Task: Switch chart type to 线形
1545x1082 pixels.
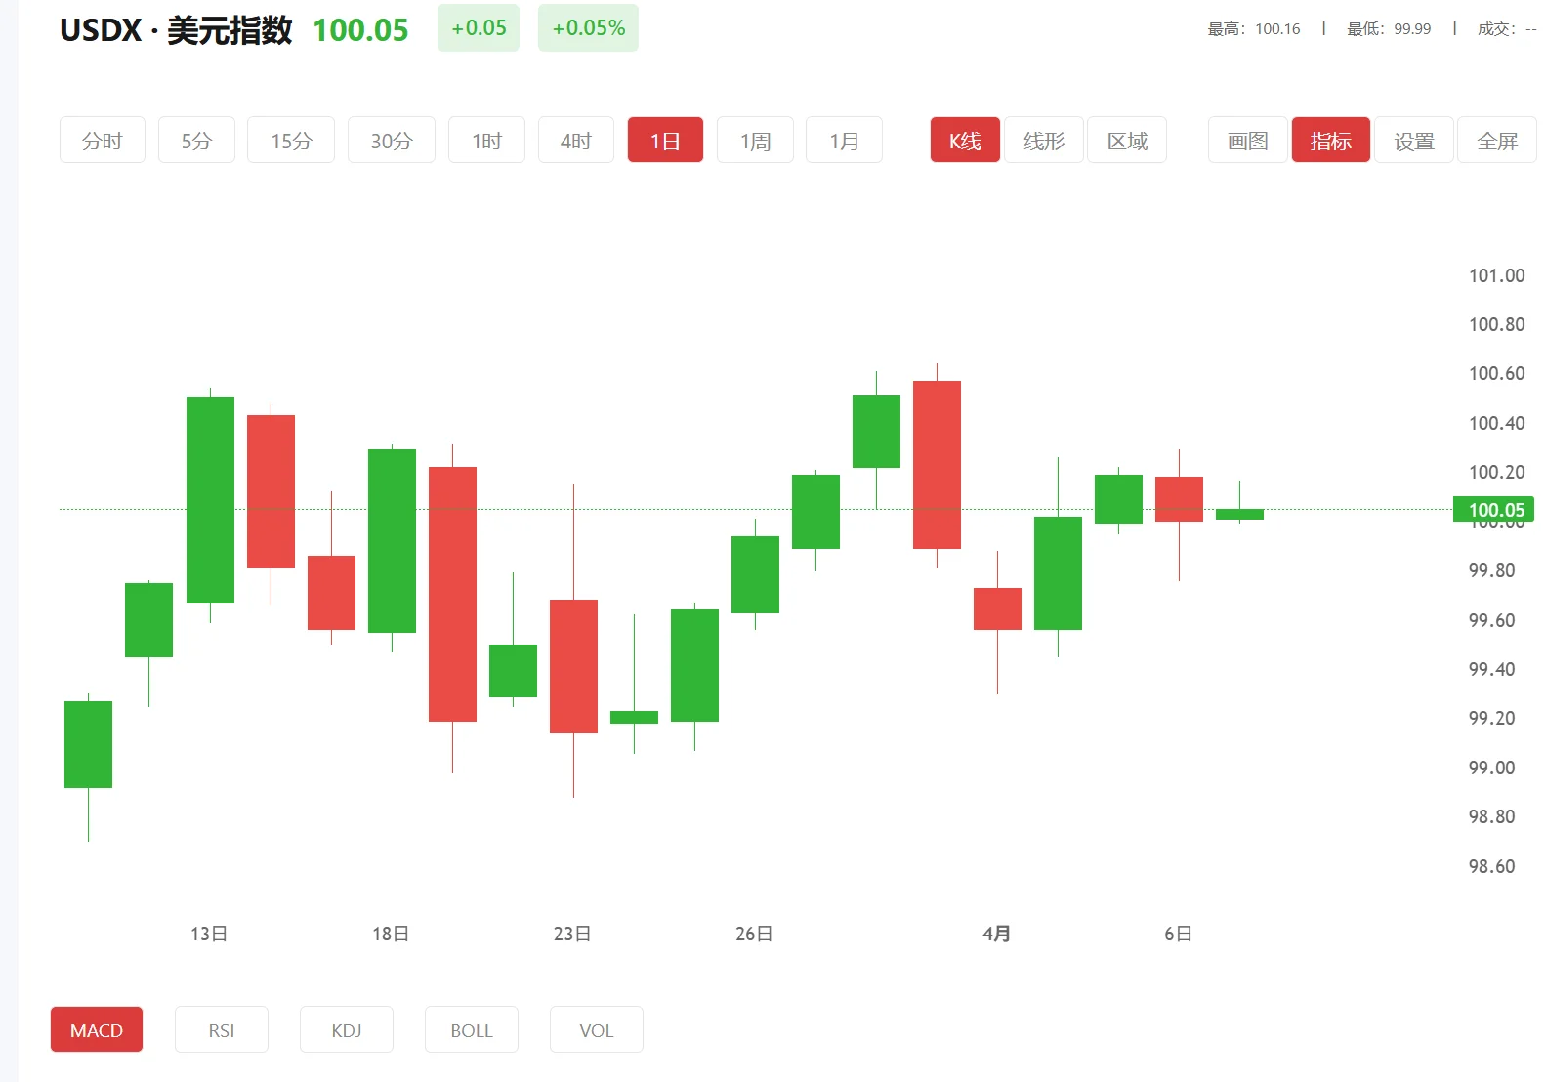Action: tap(1044, 141)
